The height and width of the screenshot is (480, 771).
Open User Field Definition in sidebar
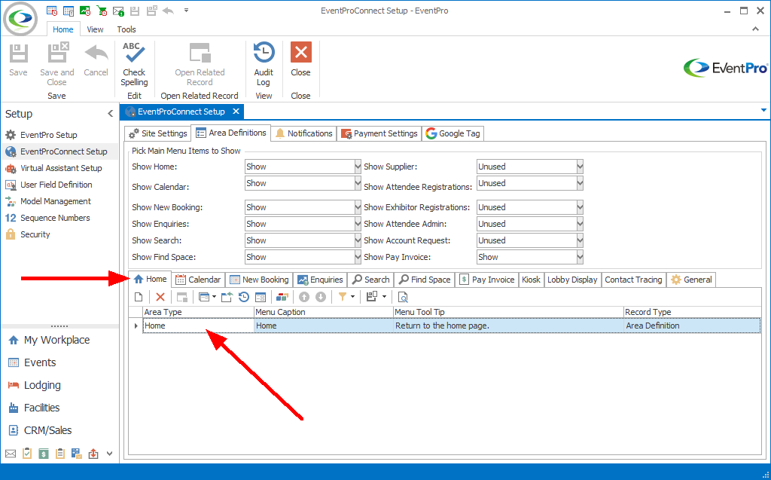tap(56, 185)
